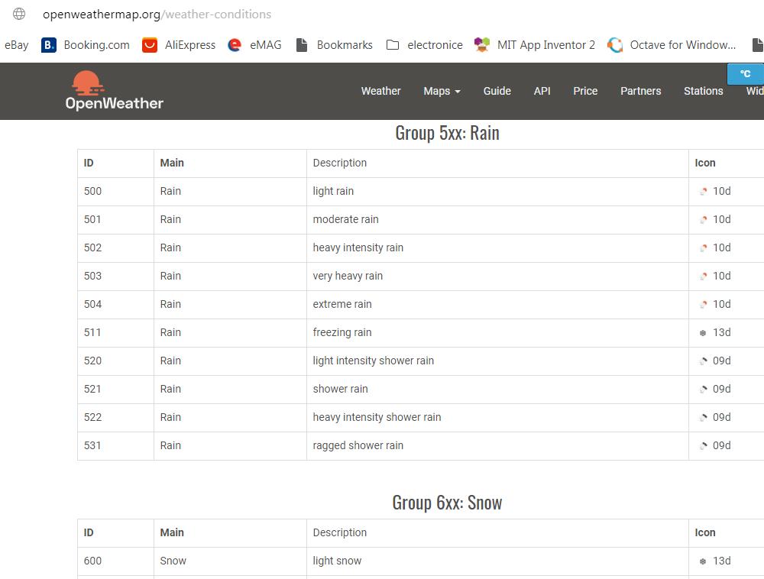This screenshot has height=579, width=764.
Task: Select ID 504 cell
Action: tap(115, 304)
